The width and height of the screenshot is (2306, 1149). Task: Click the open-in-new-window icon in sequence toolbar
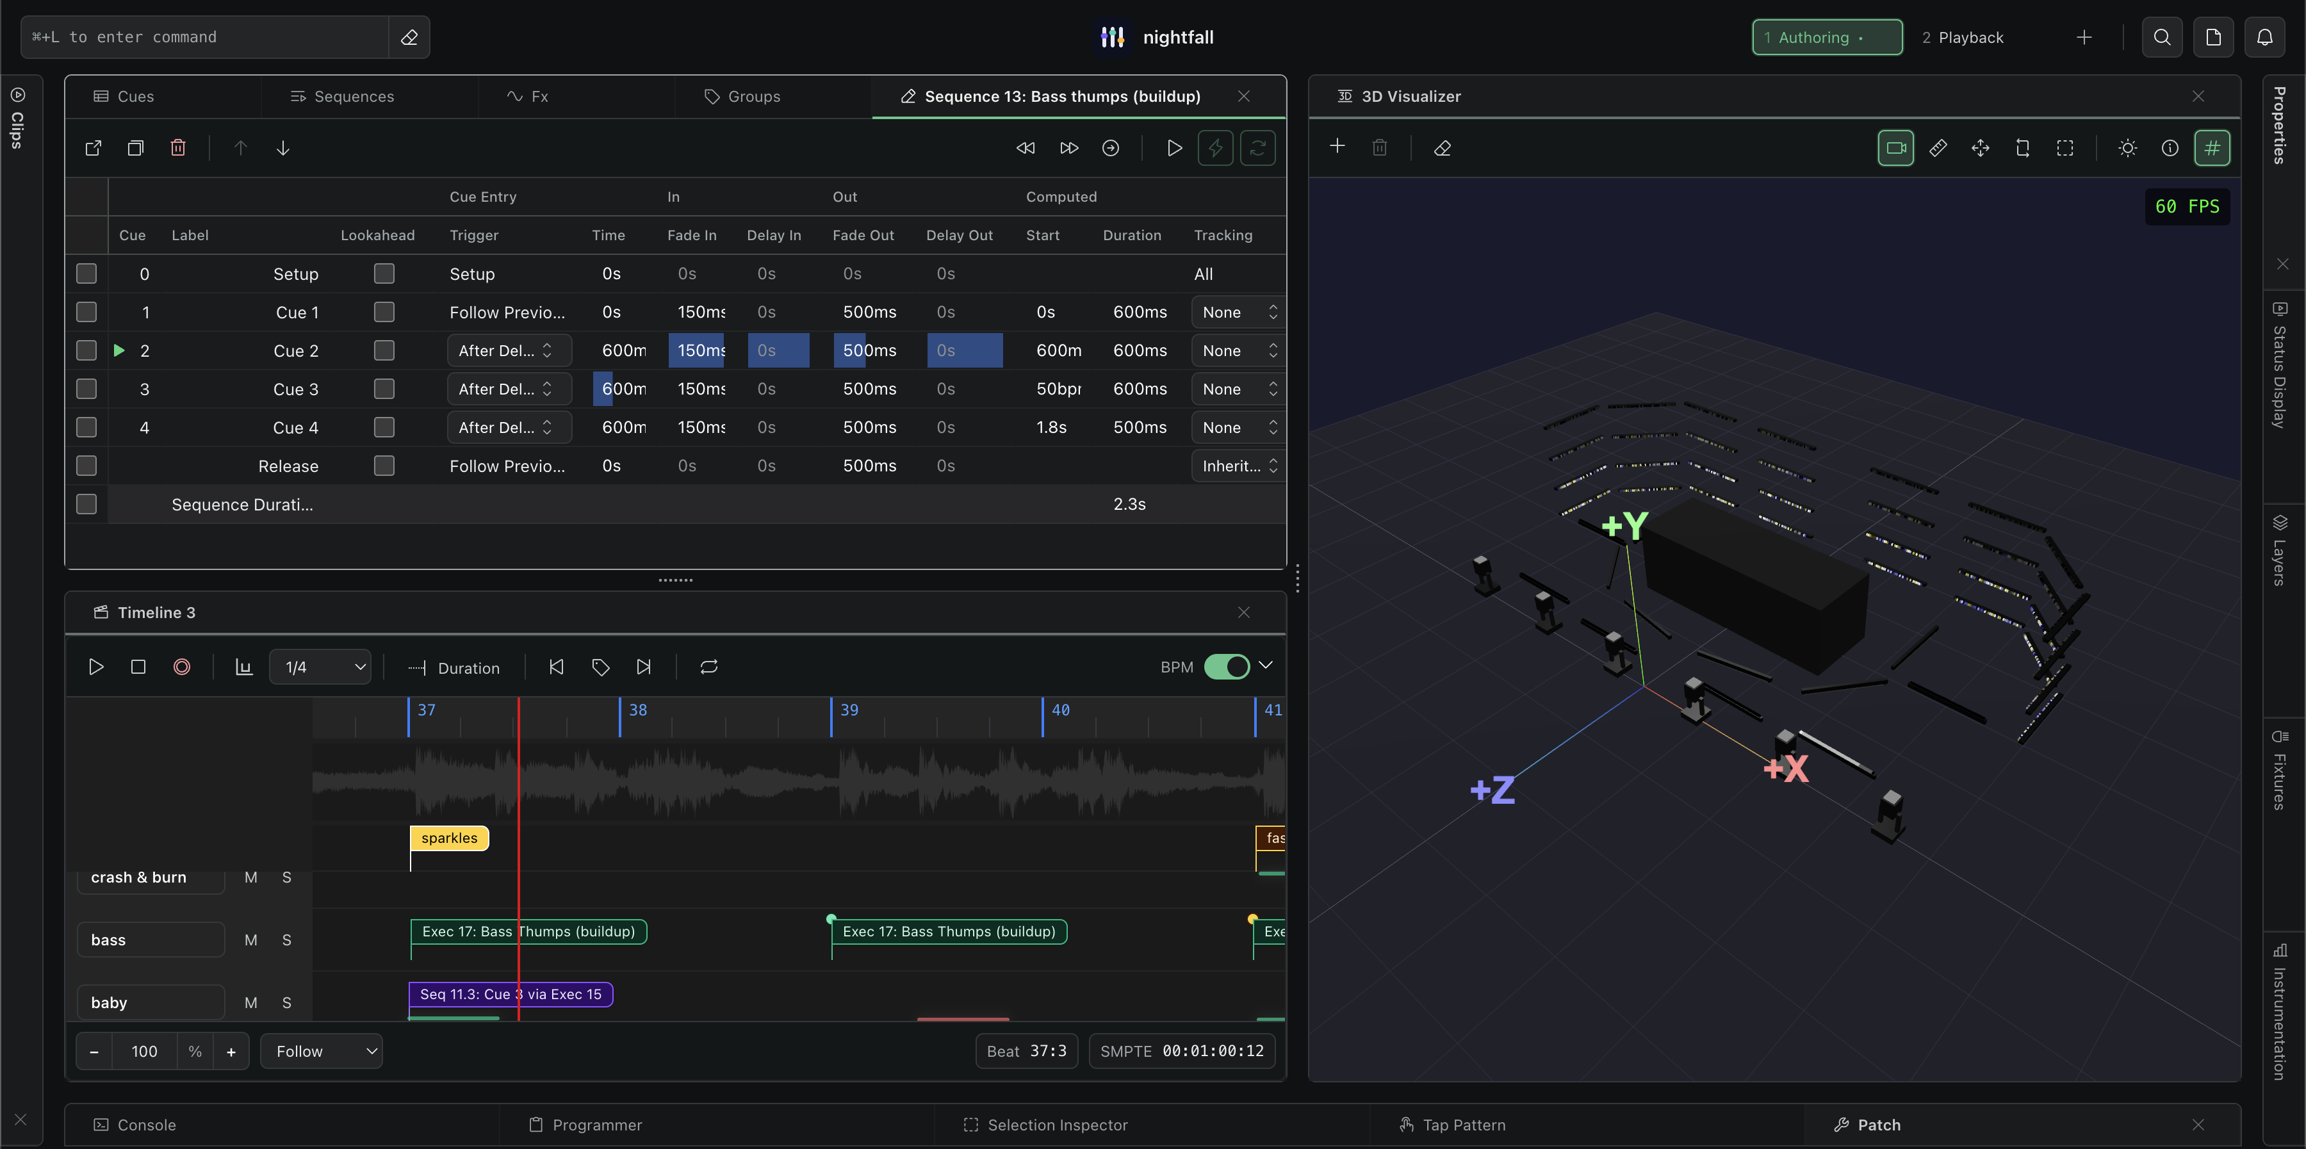click(93, 148)
